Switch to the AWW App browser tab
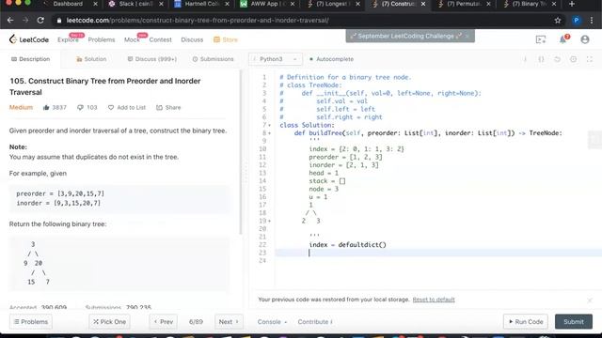Screen dimensions: 602x338 click(x=267, y=4)
